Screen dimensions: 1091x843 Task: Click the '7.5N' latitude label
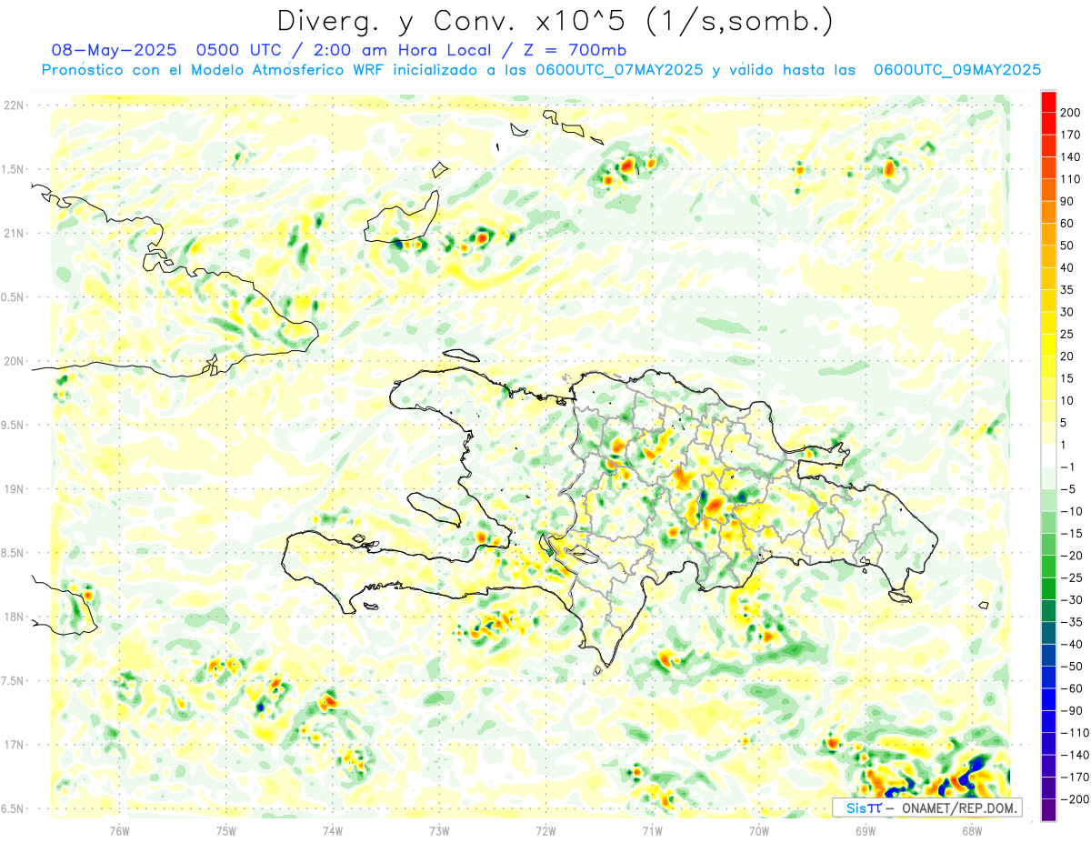pyautogui.click(x=13, y=680)
